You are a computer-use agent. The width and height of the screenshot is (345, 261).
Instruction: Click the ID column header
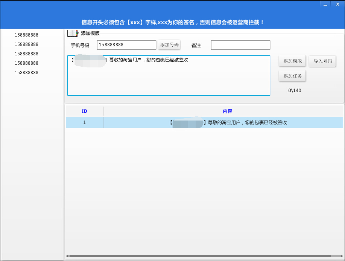pos(84,111)
